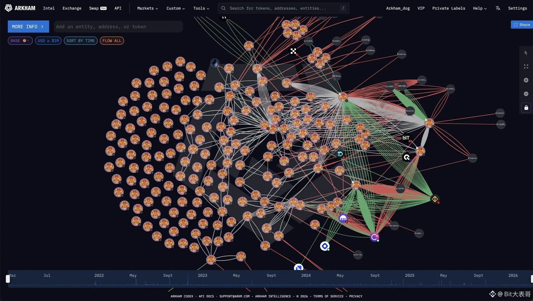Toggle the SORT BY TIME filter
Image resolution: width=533 pixels, height=301 pixels.
[x=80, y=41]
